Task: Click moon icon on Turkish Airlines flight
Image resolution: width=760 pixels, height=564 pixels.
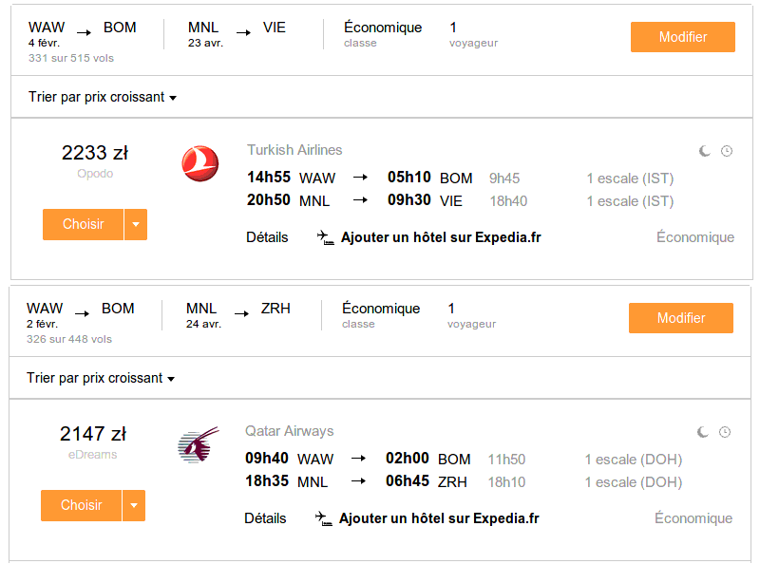Action: tap(705, 151)
